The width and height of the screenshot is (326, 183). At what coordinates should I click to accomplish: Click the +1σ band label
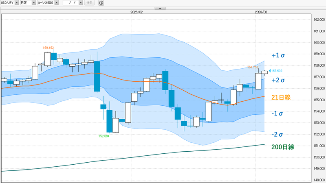tap(278, 55)
